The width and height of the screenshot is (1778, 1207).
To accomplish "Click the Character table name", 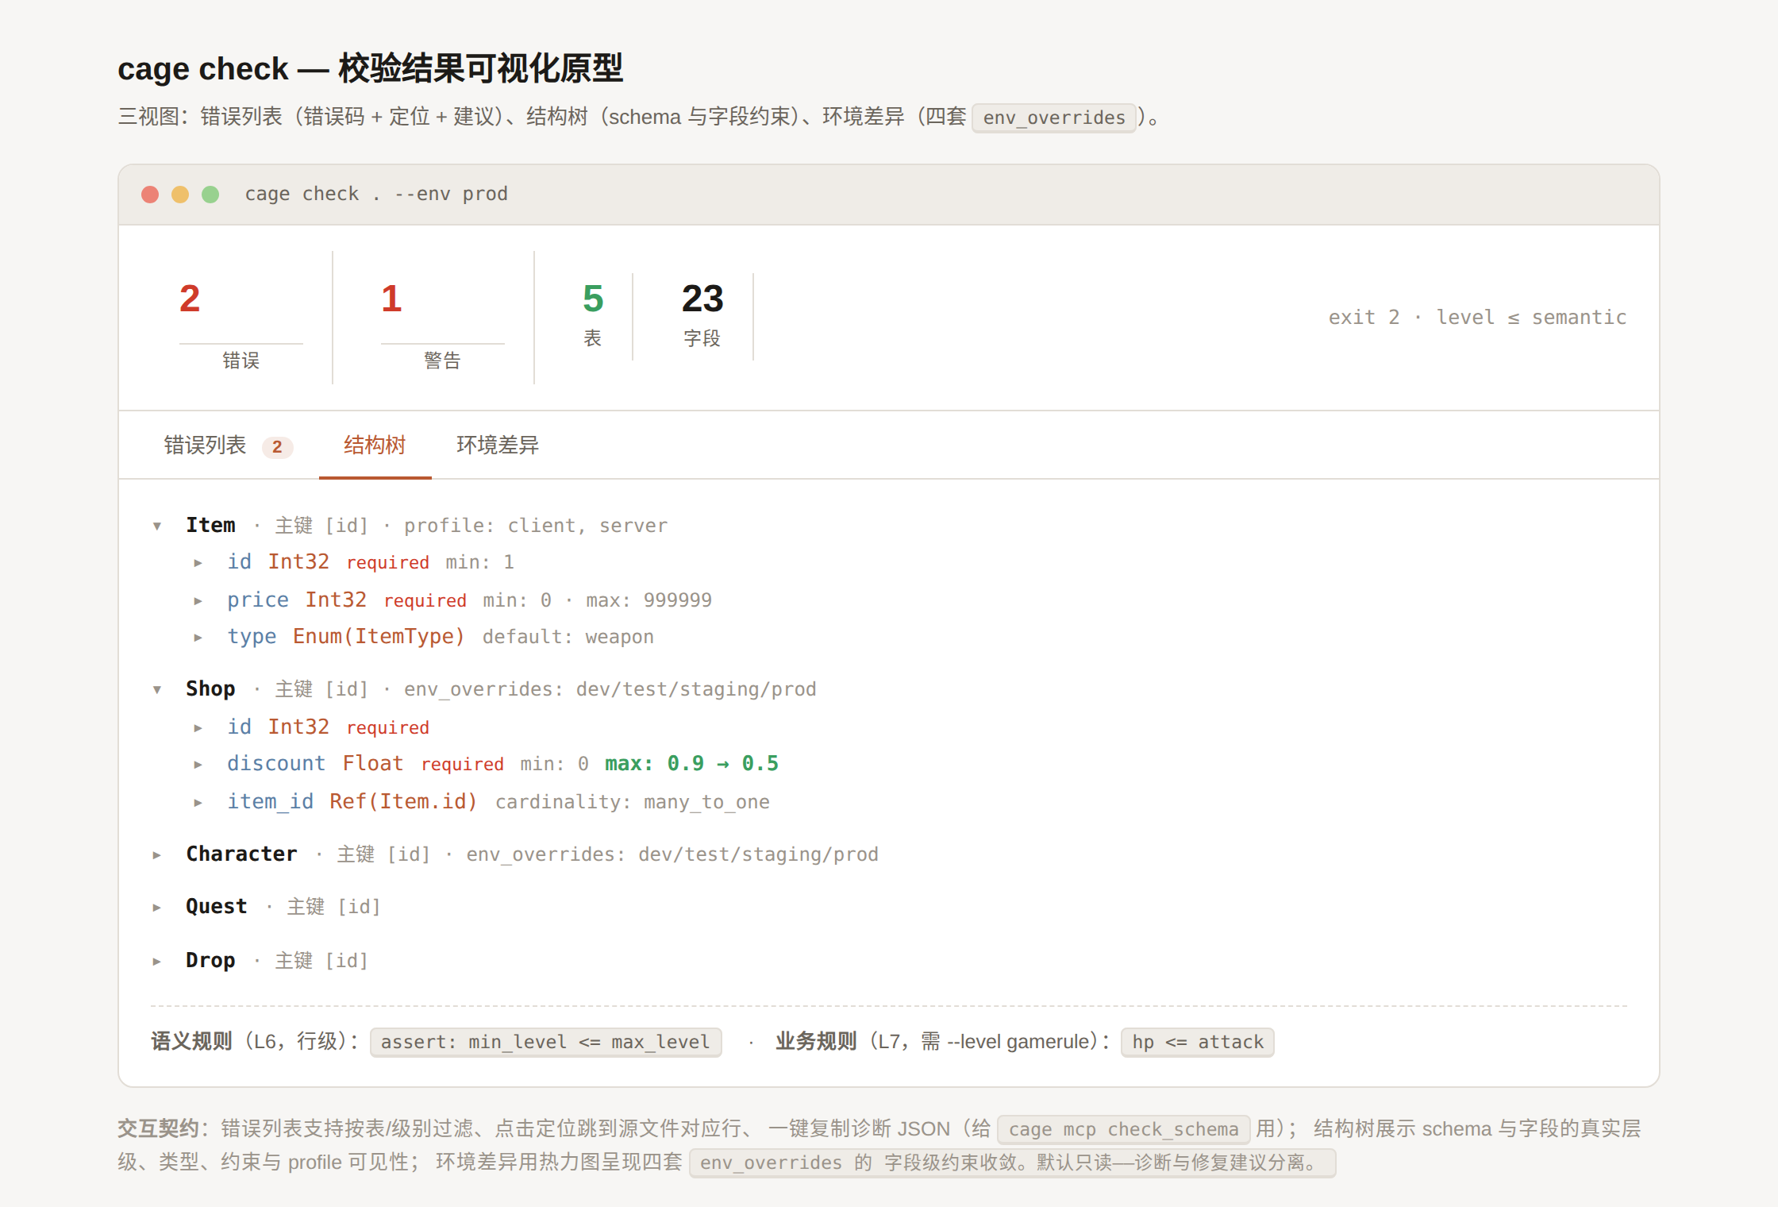I will pos(241,854).
